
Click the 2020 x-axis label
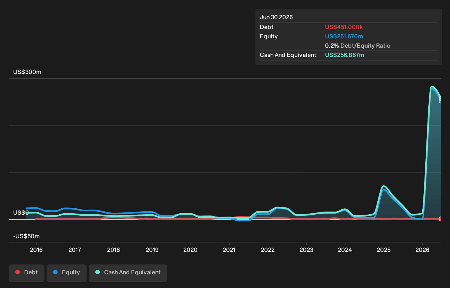click(x=190, y=250)
